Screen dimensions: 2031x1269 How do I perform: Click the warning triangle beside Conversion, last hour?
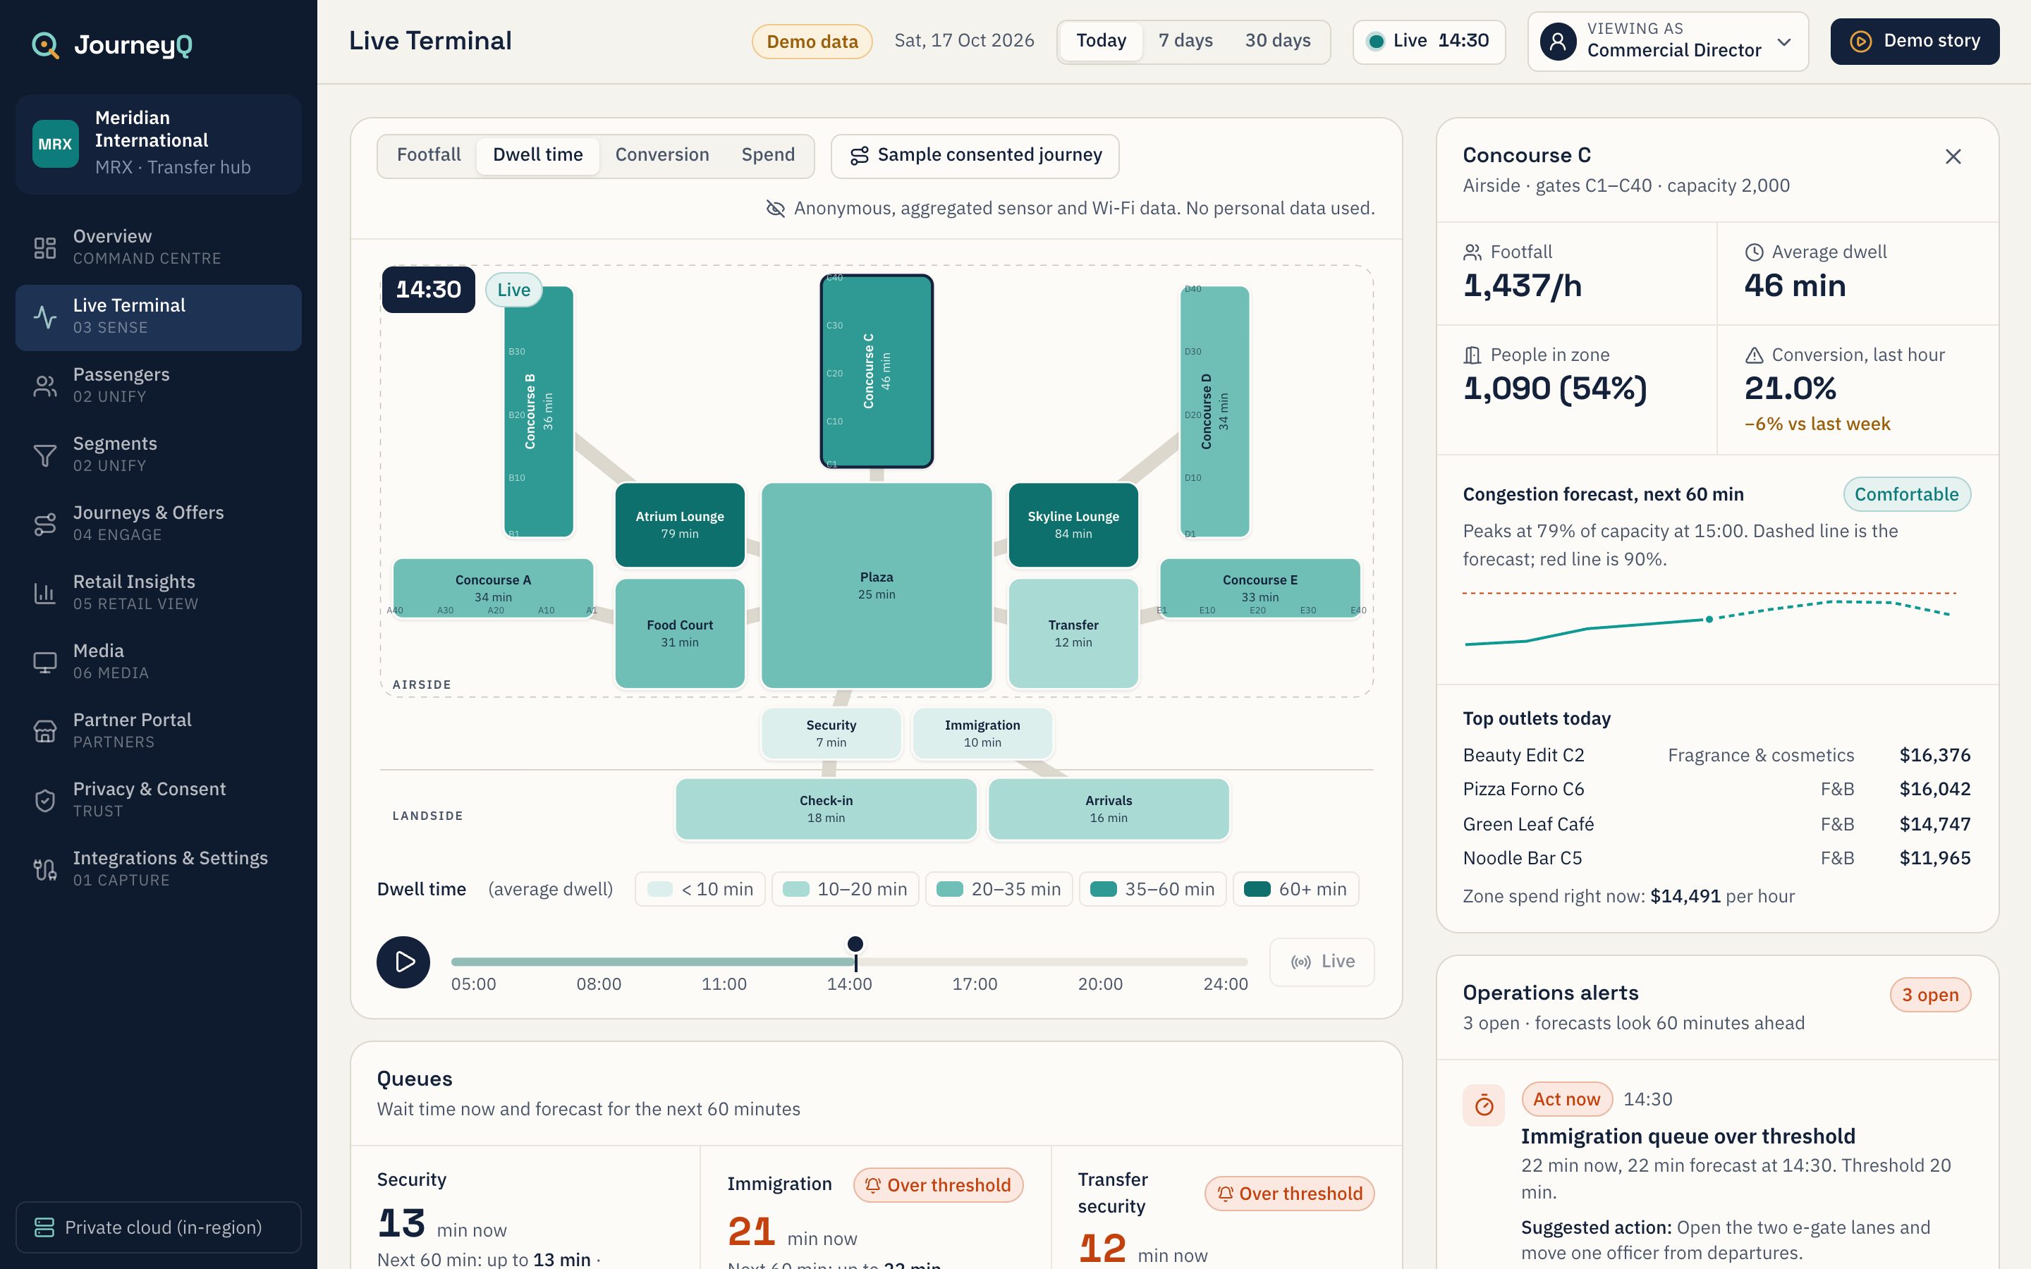tap(1754, 355)
